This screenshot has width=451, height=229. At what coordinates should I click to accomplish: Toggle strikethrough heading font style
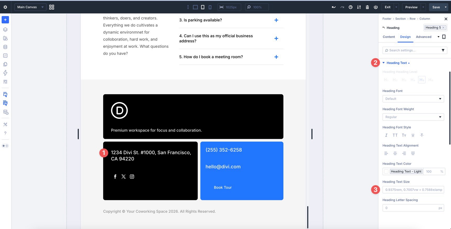pyautogui.click(x=422, y=135)
